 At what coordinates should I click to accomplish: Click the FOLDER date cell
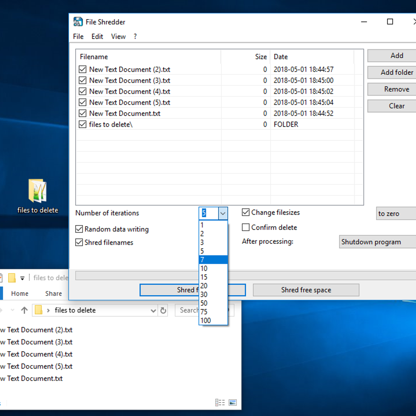pos(286,124)
